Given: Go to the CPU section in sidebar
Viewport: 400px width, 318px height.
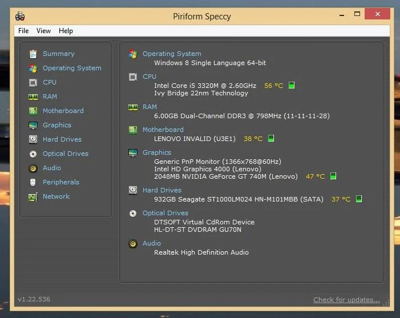Looking at the screenshot, I should [x=50, y=82].
